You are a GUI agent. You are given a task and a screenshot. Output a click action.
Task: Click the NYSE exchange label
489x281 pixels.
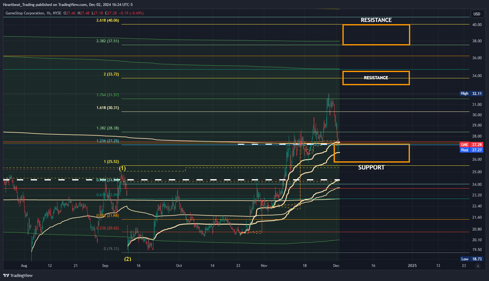[57, 13]
